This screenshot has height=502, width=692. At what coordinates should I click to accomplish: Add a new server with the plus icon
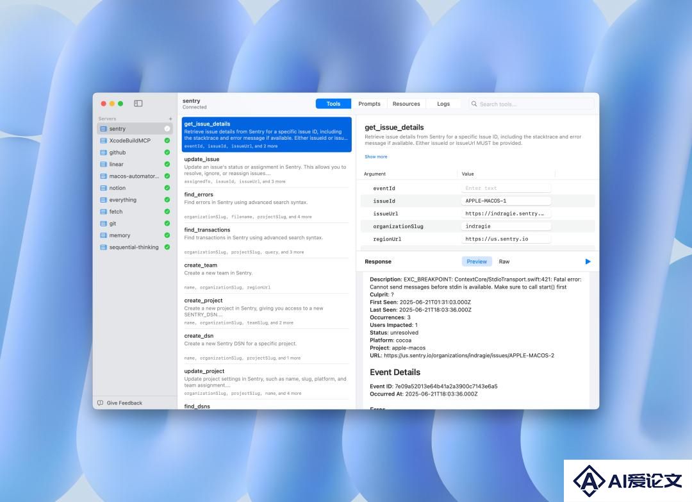170,119
